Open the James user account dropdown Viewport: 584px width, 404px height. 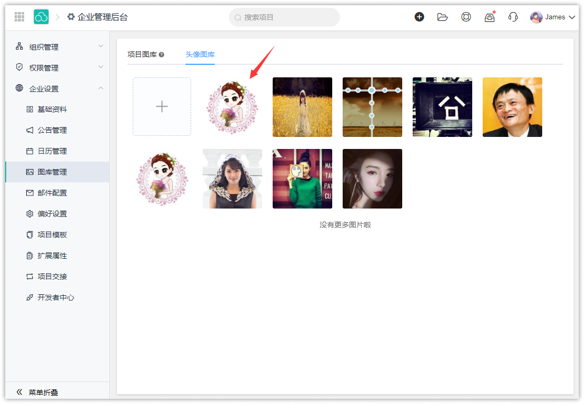click(x=553, y=17)
